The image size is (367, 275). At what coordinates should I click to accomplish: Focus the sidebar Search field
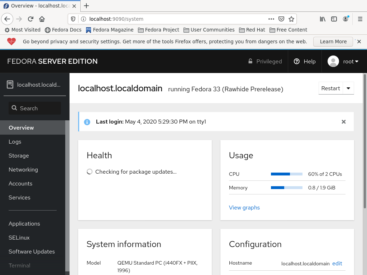(x=35, y=108)
